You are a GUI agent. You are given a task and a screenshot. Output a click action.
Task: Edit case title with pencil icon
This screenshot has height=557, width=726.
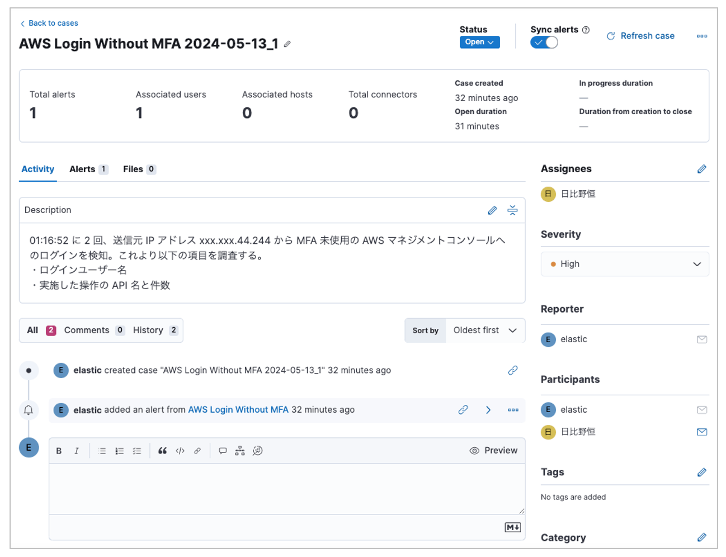[287, 44]
